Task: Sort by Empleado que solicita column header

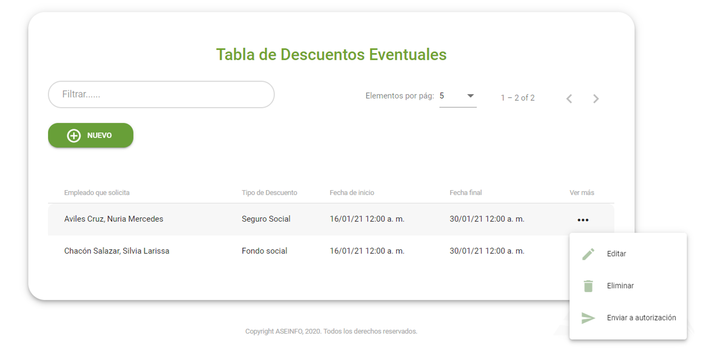Action: (x=97, y=193)
